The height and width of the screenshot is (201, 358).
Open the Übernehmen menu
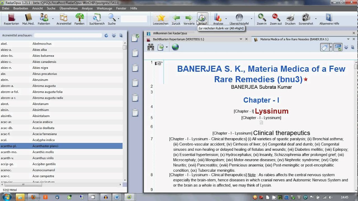69,8
